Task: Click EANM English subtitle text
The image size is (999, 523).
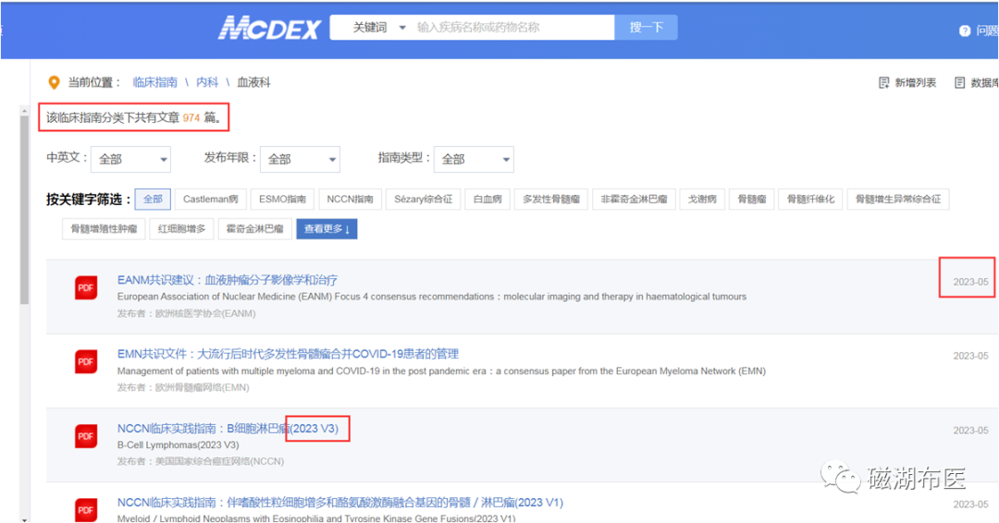Action: pos(432,297)
